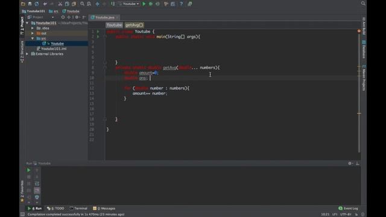Image resolution: width=386 pixels, height=217 pixels.
Task: Click the Find magnifier icon
Action: coord(82,4)
